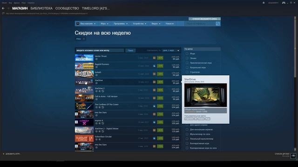Image resolution: width=298 pixels, height=167 pixels.
Task: Enable the Казуальная игра checkbox
Action: (x=187, y=67)
